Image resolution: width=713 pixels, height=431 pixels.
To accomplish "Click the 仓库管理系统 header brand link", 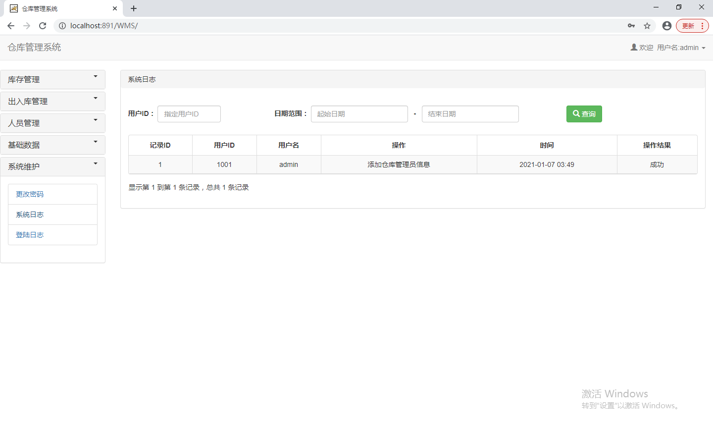I will pos(34,47).
